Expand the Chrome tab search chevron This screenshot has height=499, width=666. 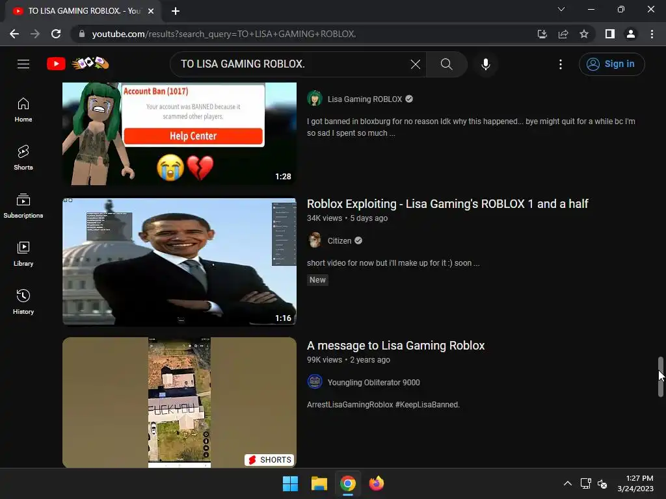click(561, 9)
